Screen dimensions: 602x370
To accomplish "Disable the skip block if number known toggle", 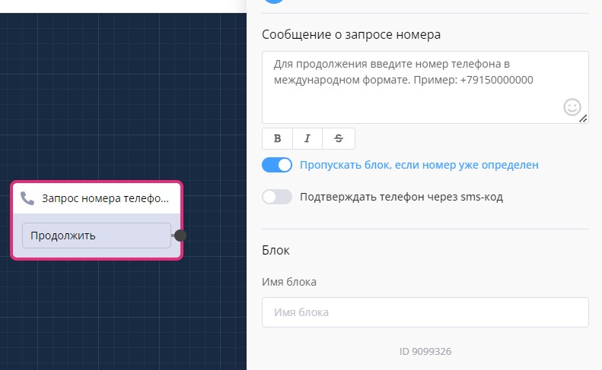I will 277,165.
